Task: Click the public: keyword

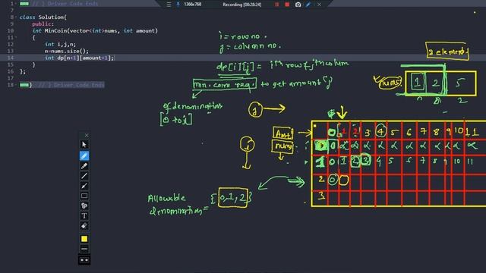Action: [43, 24]
